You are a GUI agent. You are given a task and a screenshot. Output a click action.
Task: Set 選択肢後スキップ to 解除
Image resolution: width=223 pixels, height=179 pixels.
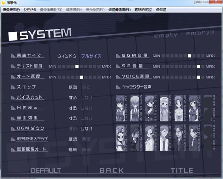point(86,139)
